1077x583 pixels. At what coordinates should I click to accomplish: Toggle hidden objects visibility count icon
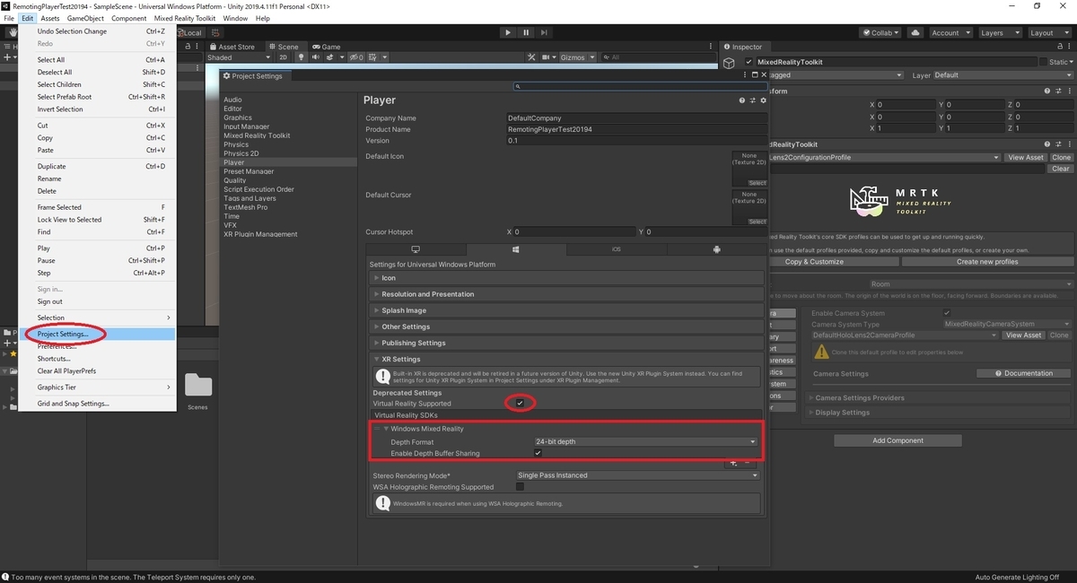[355, 57]
